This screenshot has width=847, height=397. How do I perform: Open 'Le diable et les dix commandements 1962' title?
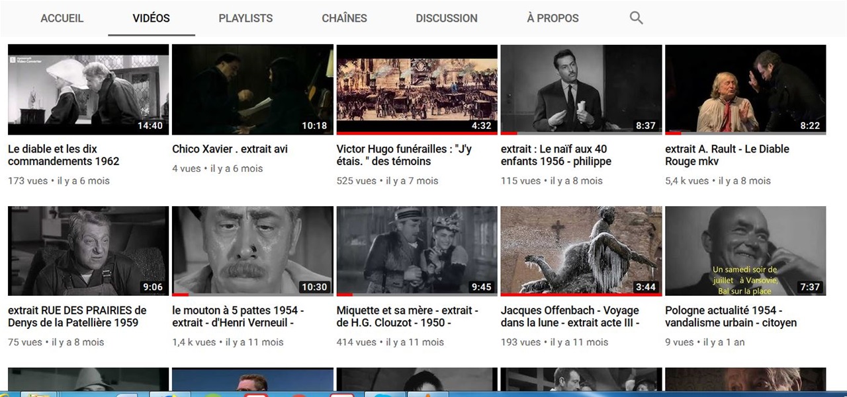(64, 155)
